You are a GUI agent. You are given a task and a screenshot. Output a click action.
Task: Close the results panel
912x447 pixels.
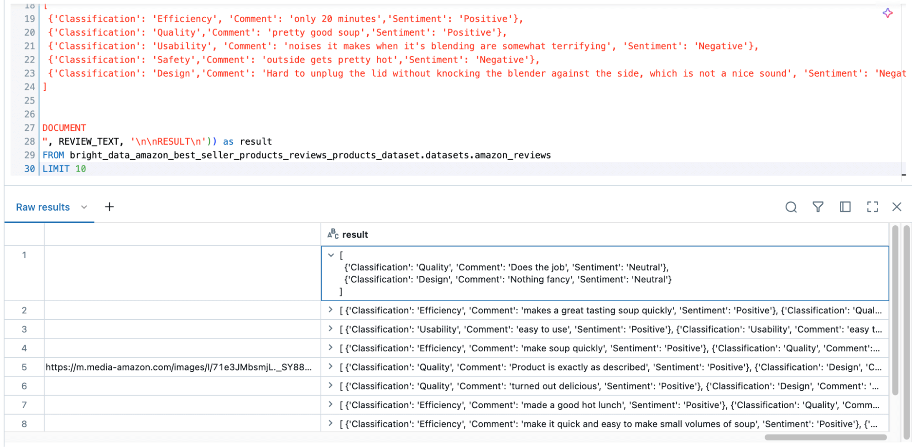(x=896, y=207)
